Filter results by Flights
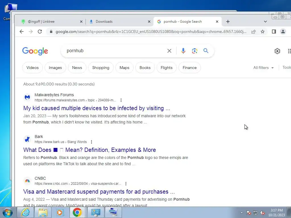The height and width of the screenshot is (218, 291). (x=167, y=68)
